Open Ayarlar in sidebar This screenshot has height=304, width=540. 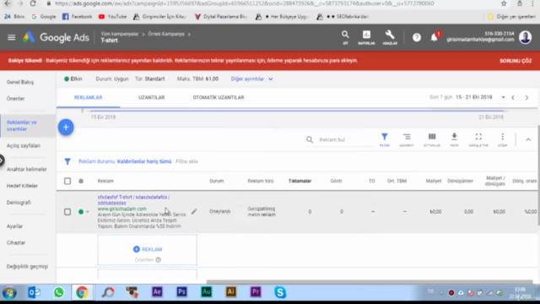[x=14, y=226]
